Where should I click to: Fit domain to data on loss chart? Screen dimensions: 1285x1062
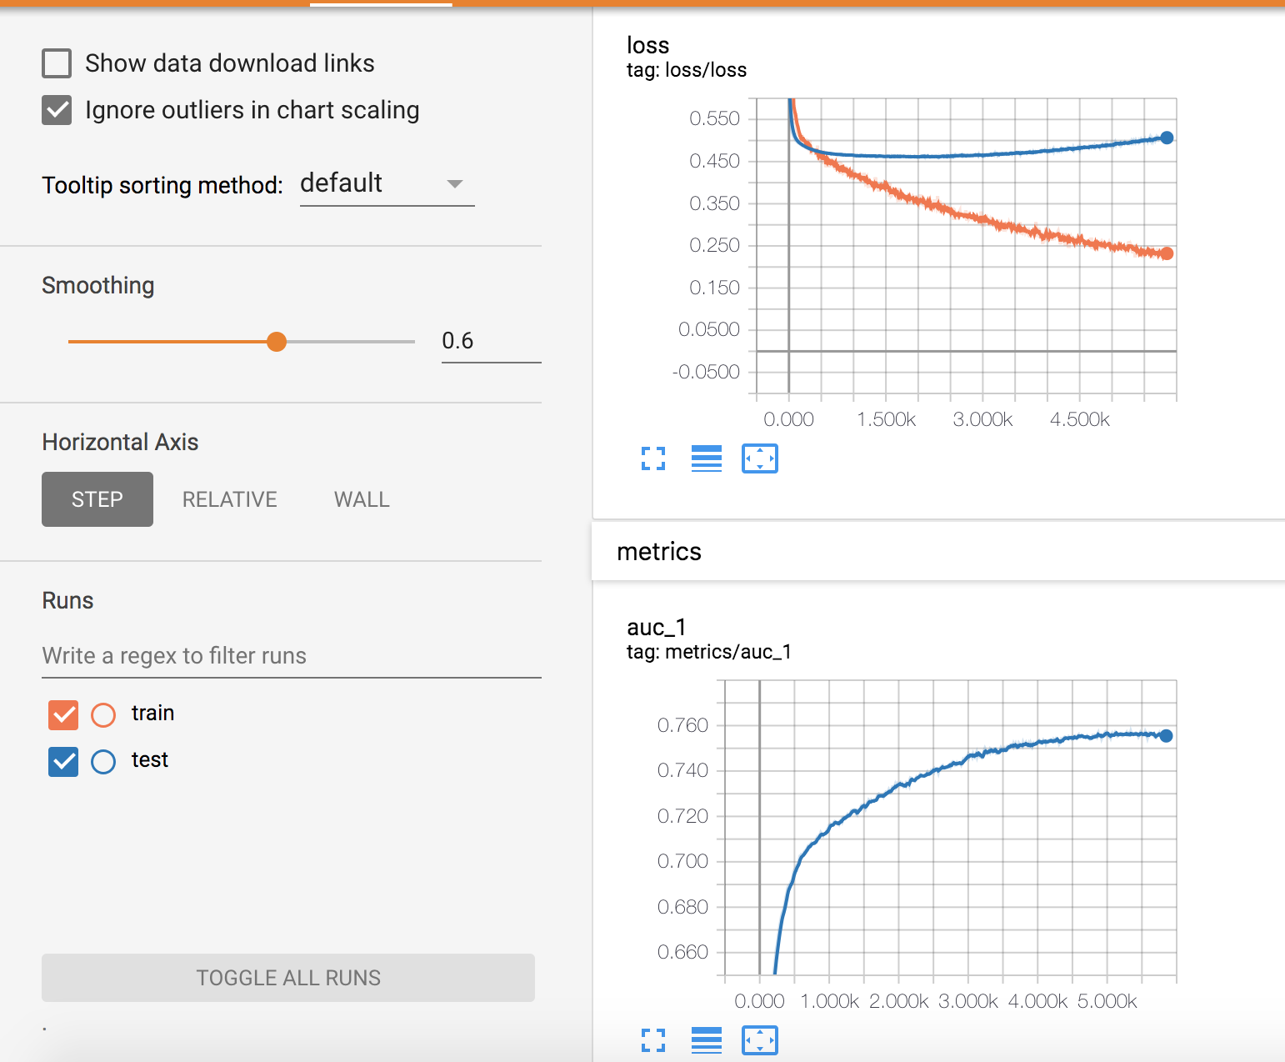tap(760, 458)
